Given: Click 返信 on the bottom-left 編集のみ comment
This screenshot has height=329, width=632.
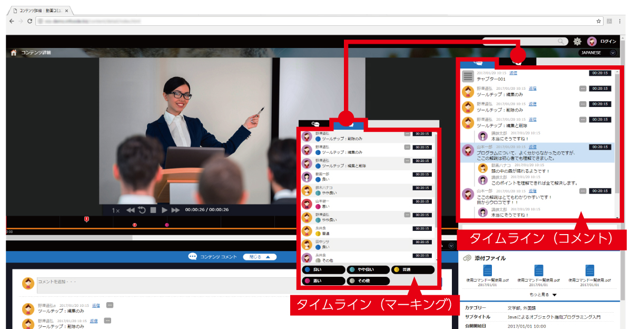Looking at the screenshot, I should (95, 305).
